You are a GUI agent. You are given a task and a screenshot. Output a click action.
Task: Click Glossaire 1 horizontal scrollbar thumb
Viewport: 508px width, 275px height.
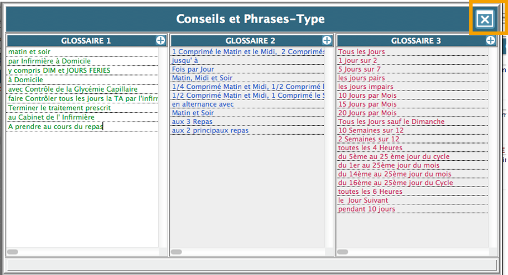[12, 252]
